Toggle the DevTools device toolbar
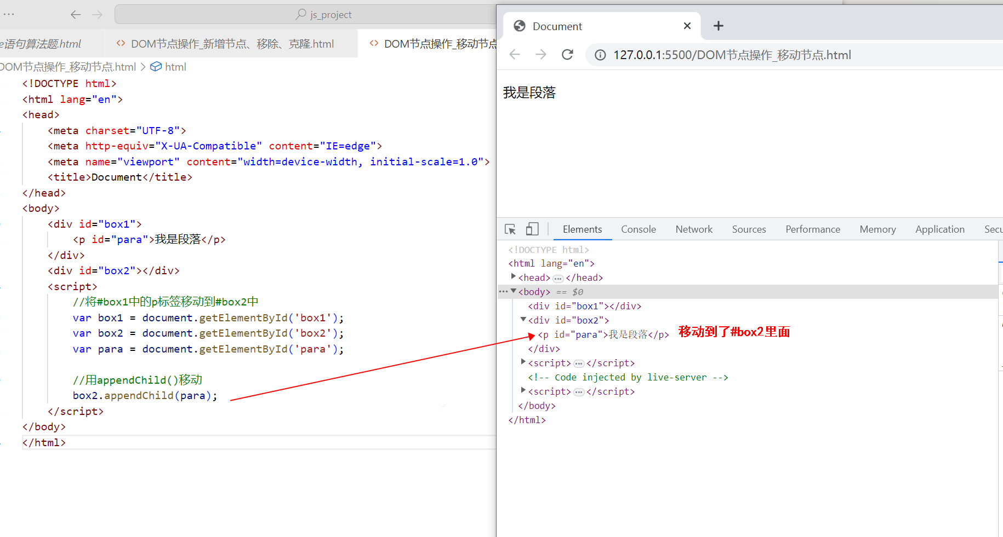 point(532,229)
